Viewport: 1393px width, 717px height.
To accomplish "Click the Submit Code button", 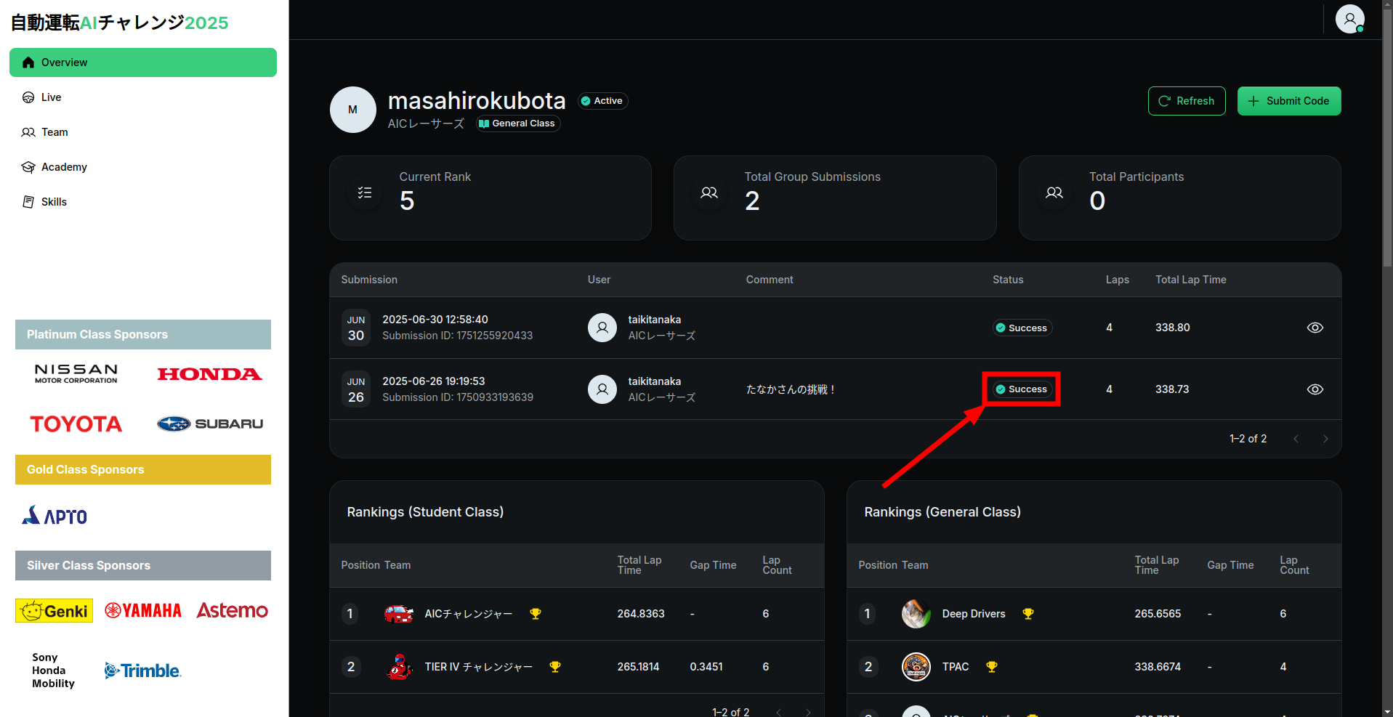I will (1288, 101).
